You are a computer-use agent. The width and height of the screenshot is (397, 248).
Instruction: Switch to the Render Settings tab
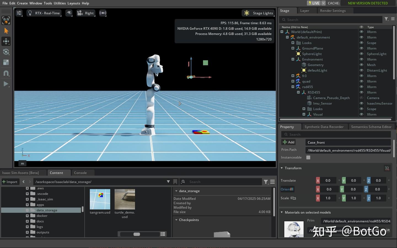[x=332, y=10]
